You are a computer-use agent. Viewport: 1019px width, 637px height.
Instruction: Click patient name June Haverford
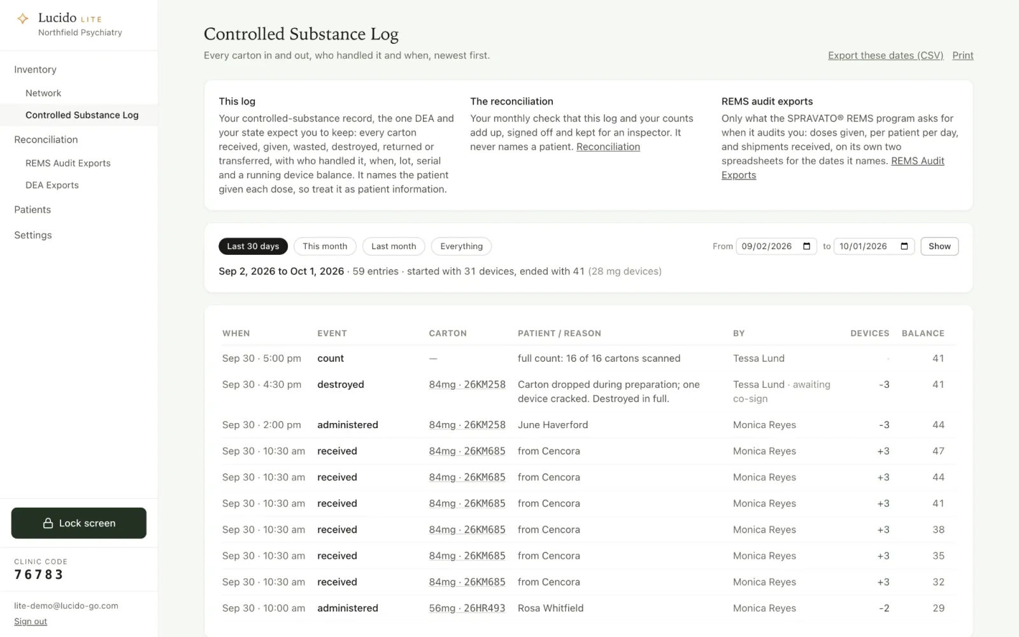tap(553, 425)
